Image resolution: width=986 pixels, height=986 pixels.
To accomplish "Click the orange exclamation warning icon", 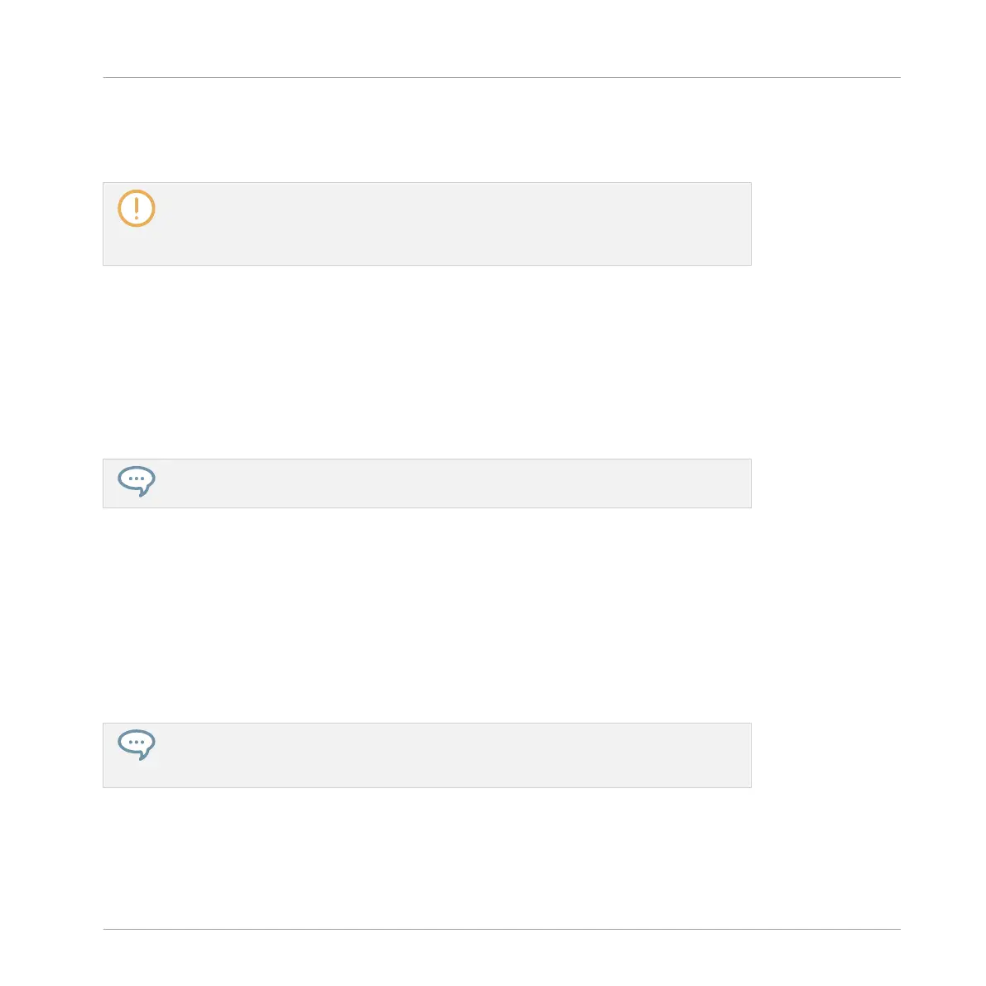I will point(137,208).
